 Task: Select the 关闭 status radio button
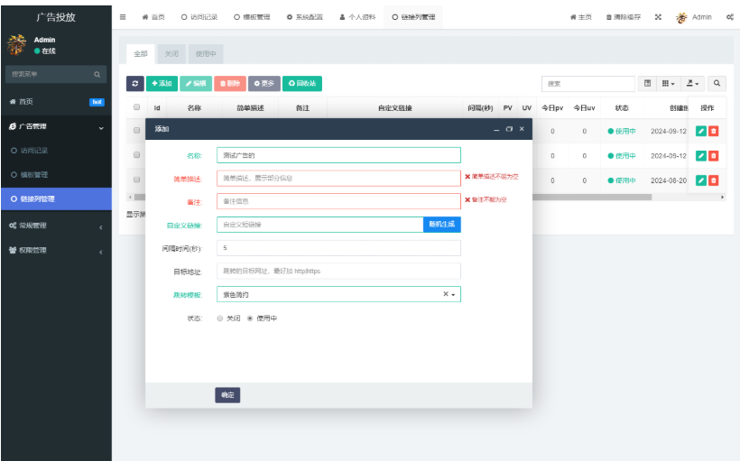220,318
